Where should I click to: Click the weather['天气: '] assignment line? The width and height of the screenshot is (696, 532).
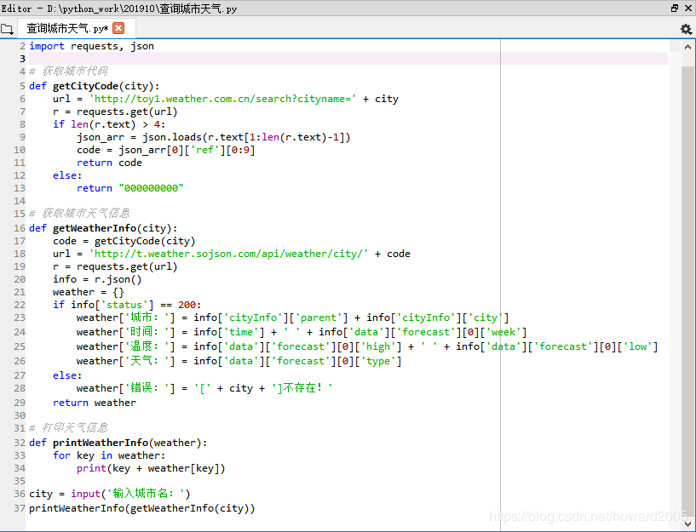[x=239, y=361]
